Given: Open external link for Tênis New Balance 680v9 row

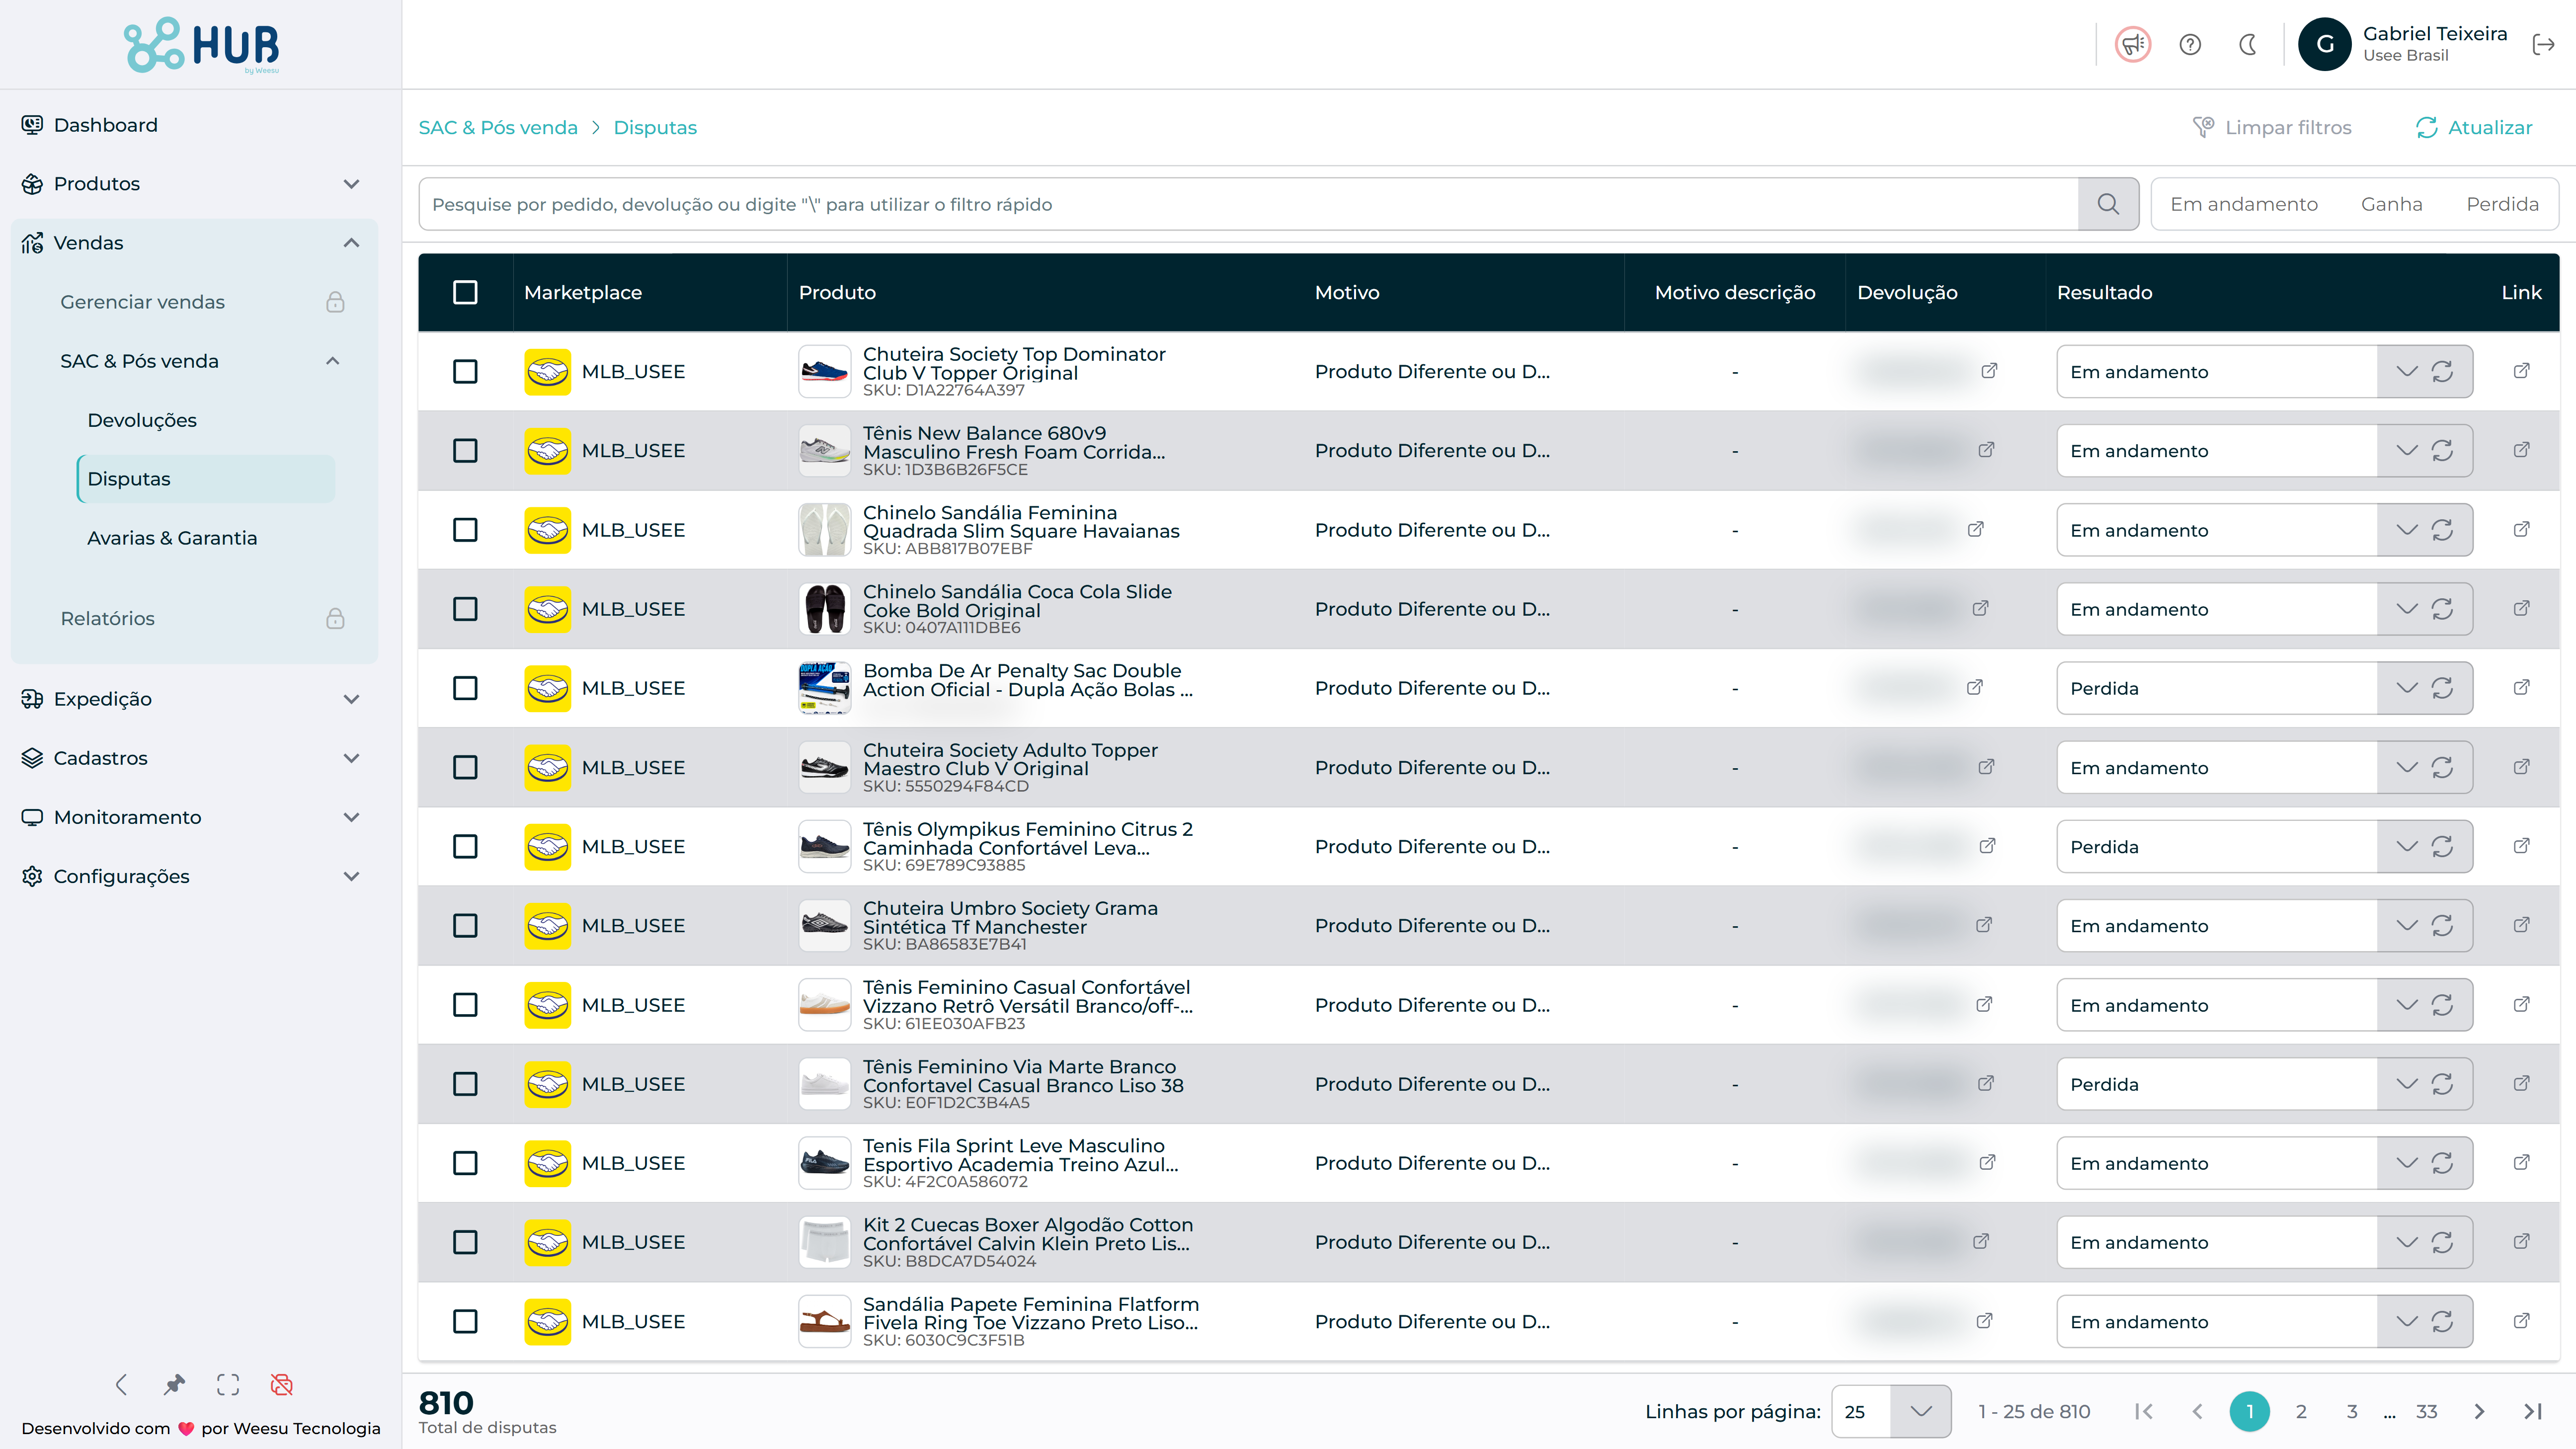Looking at the screenshot, I should click(x=2521, y=450).
